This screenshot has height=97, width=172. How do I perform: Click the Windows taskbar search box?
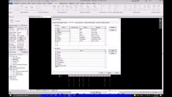click(x=27, y=95)
